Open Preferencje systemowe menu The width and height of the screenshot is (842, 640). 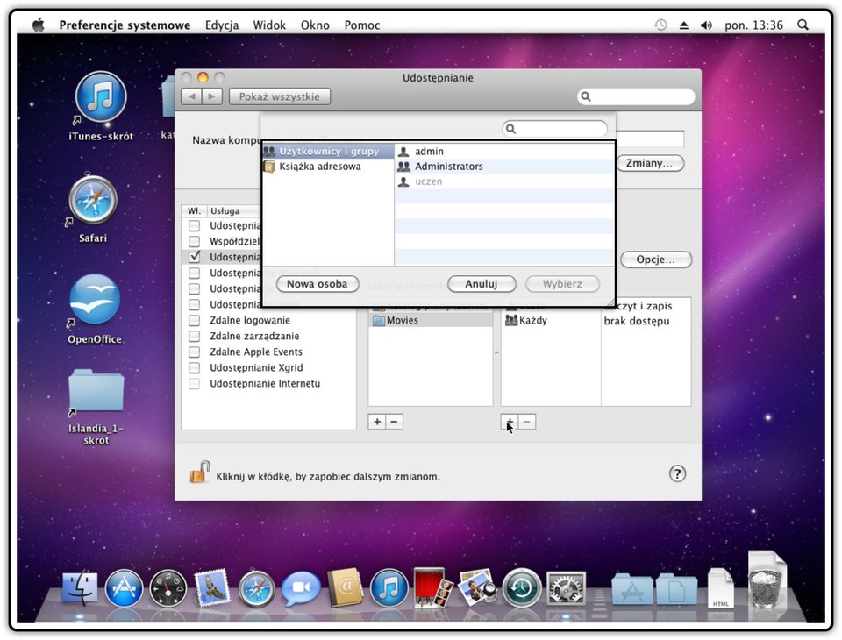pyautogui.click(x=125, y=25)
